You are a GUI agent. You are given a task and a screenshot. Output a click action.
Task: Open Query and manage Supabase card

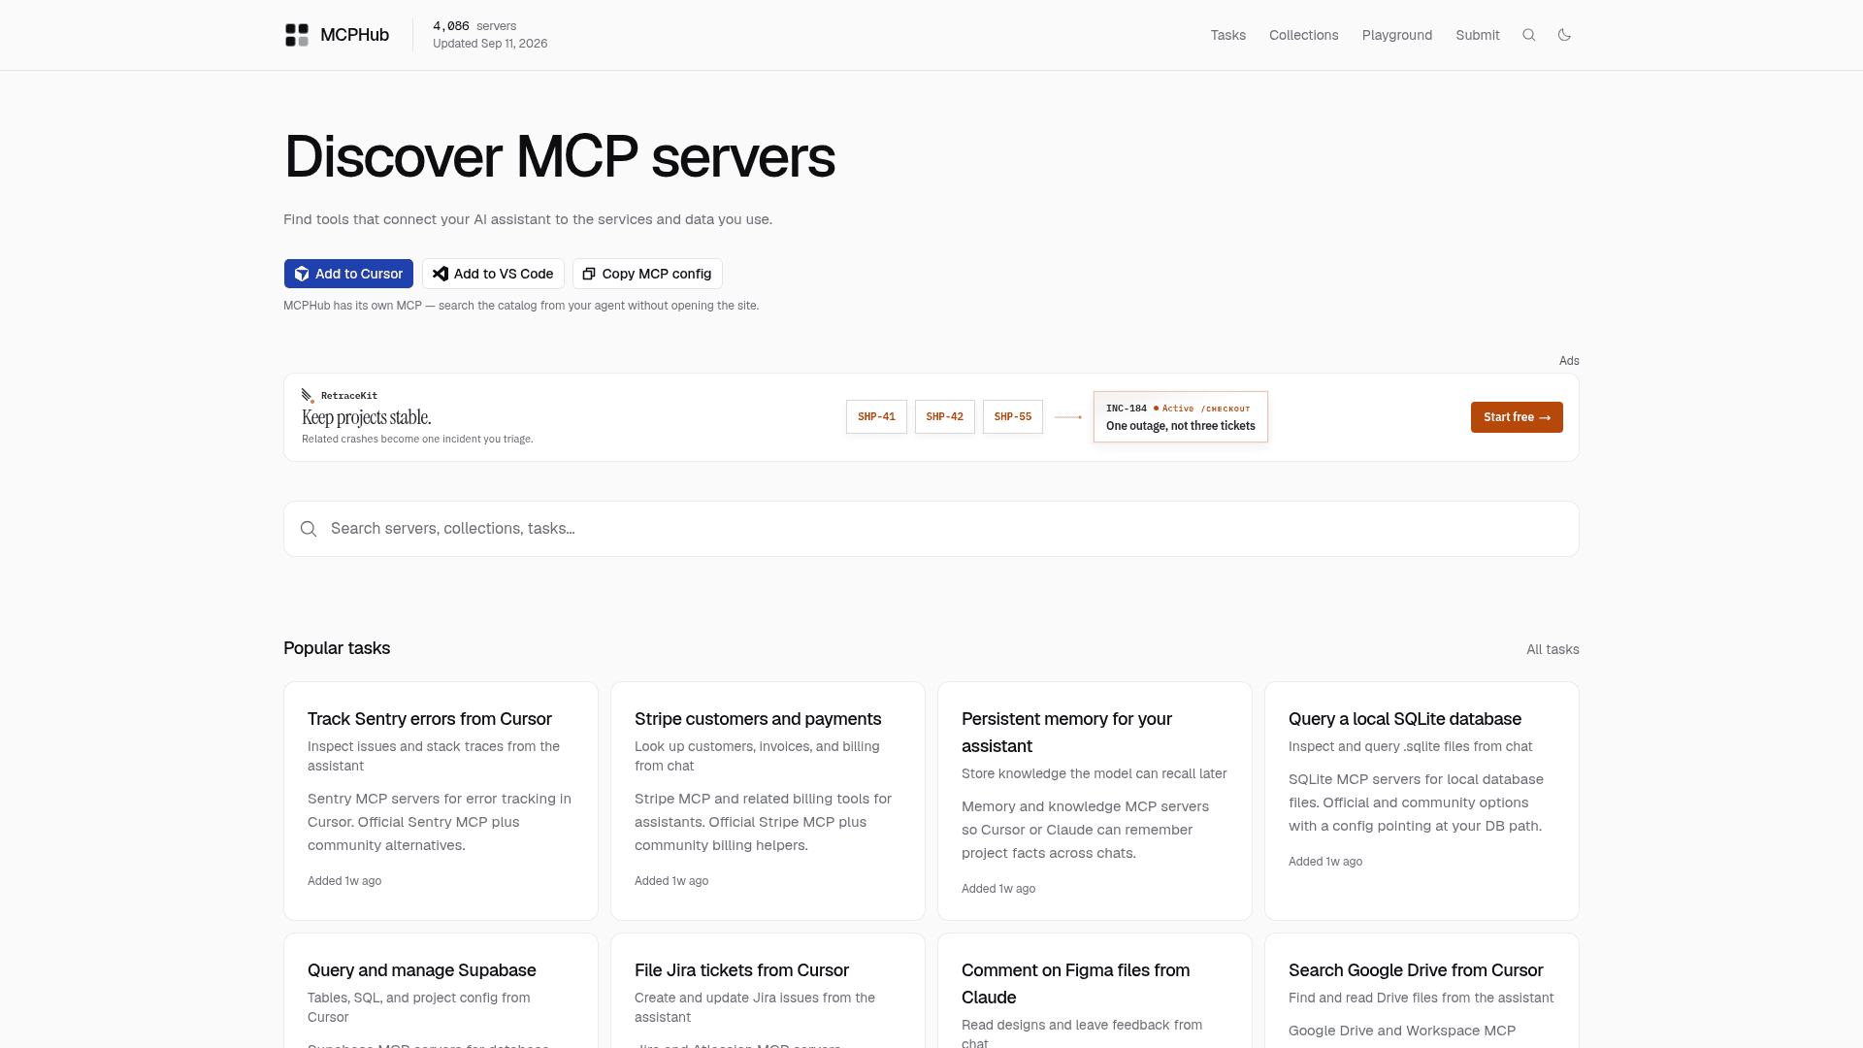coord(441,991)
